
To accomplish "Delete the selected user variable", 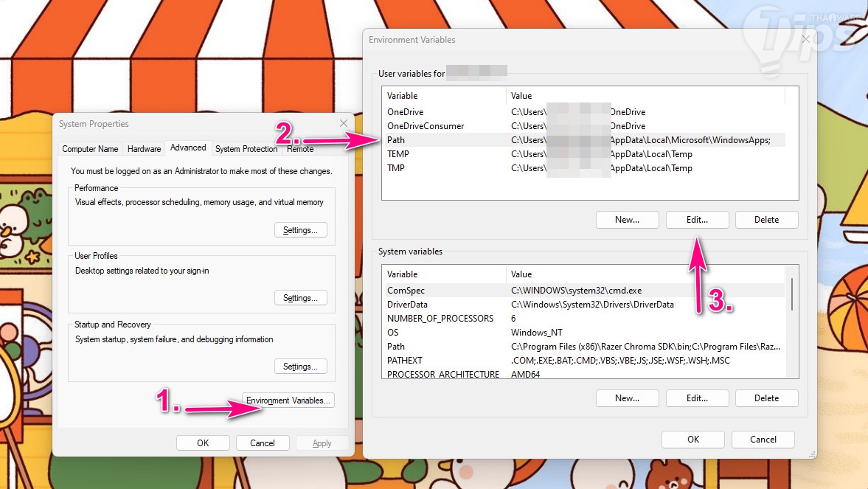I will click(767, 219).
